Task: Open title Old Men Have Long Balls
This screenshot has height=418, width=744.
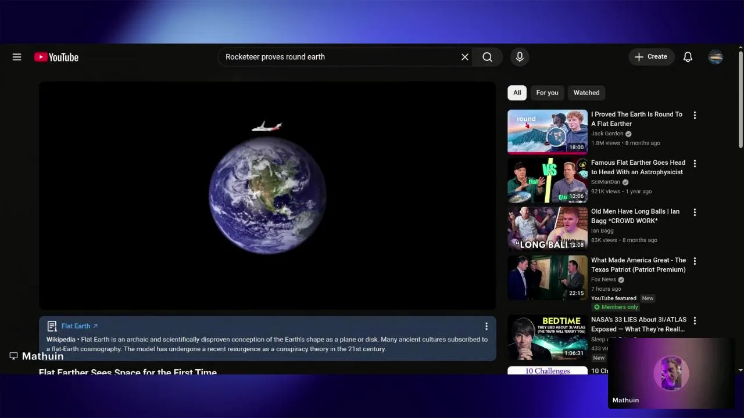Action: tap(635, 216)
